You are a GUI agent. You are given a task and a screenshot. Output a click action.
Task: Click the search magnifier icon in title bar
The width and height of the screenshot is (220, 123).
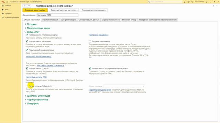(x=149, y=2)
